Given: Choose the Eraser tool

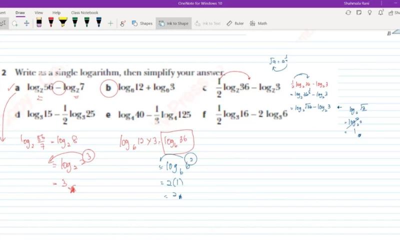Looking at the screenshot, I should (x=39, y=22).
